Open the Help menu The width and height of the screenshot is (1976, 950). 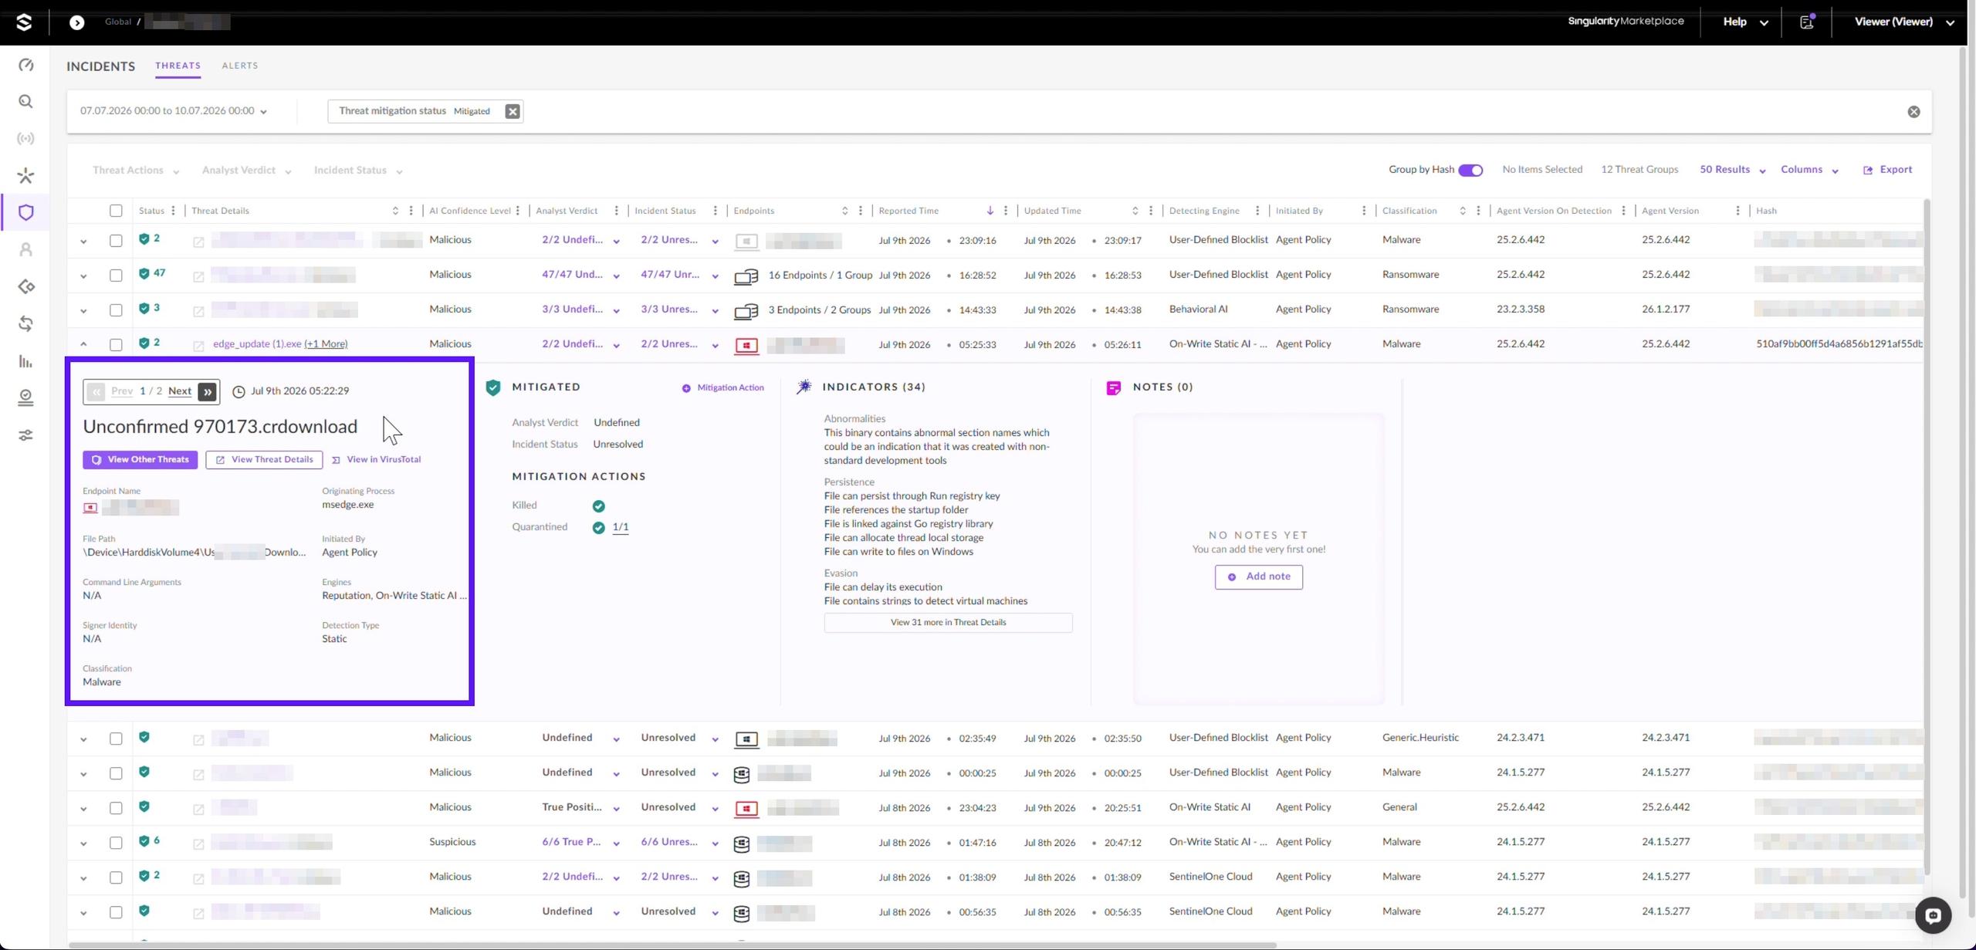point(1744,22)
